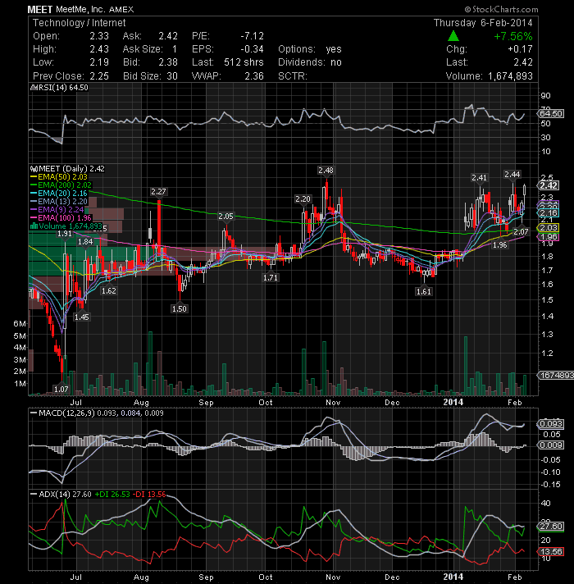Click the Dividends no field
The image size is (574, 584).
tap(310, 62)
